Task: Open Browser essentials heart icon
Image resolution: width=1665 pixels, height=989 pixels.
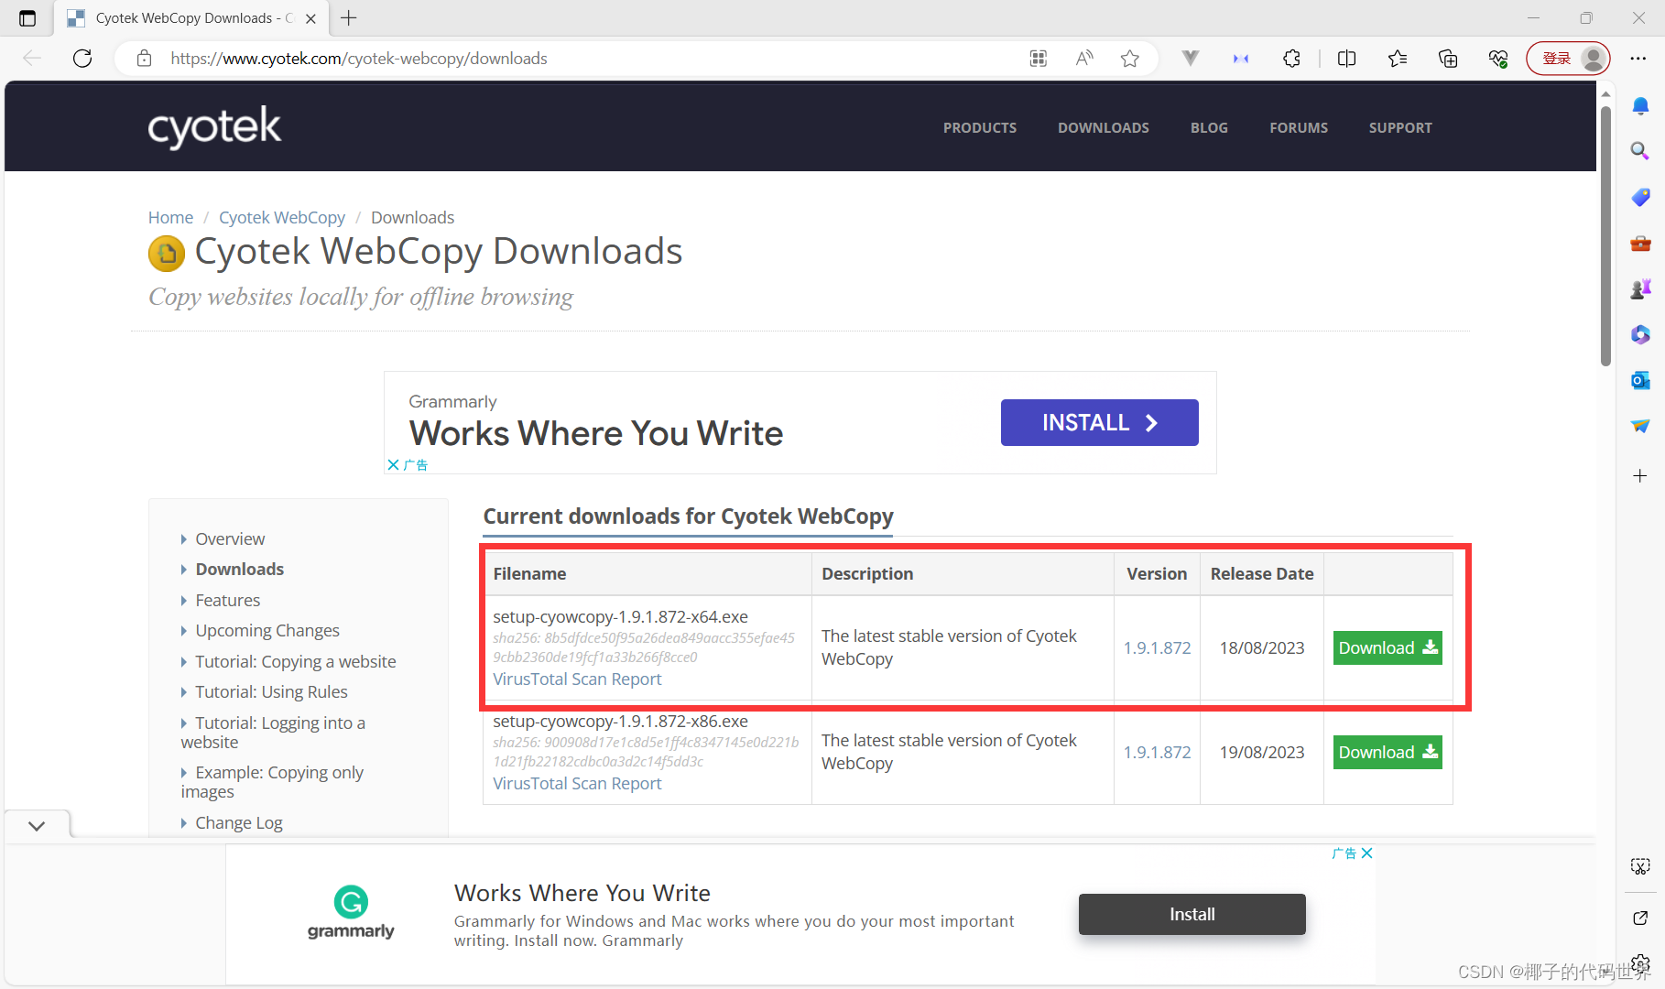Action: 1498,58
